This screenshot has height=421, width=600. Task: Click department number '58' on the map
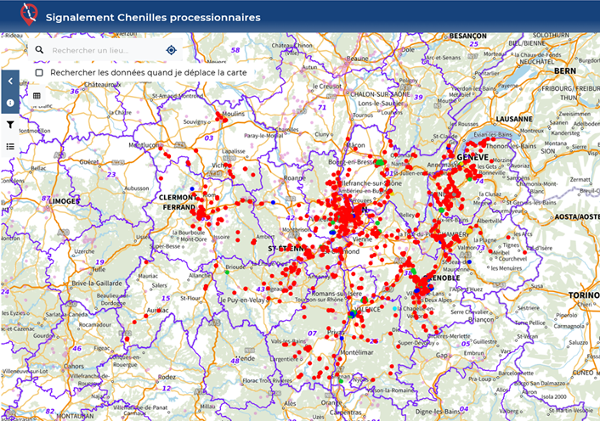tap(235, 50)
